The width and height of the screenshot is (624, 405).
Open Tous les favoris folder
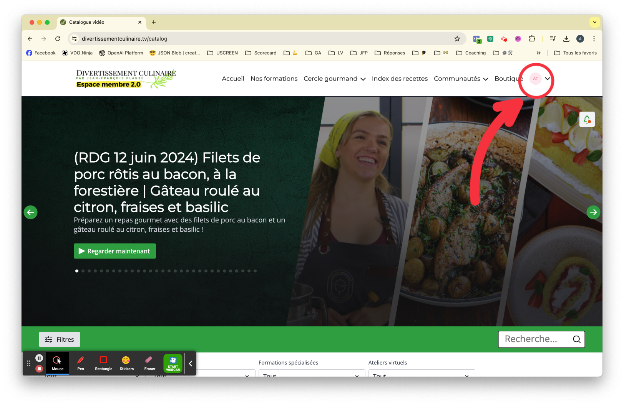point(575,53)
